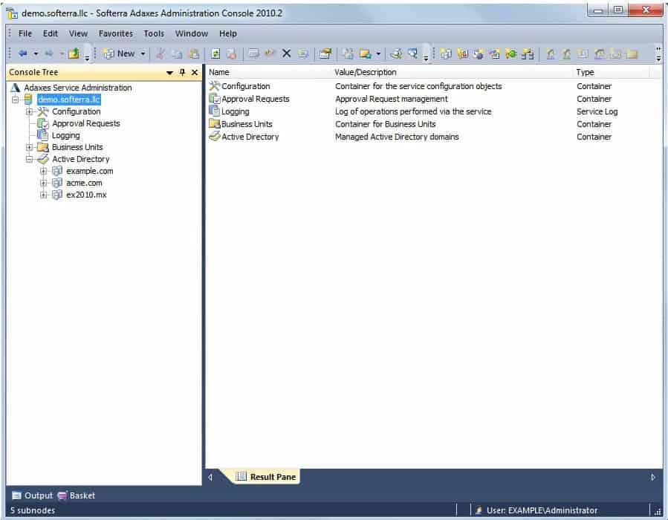Click the green Refresh icon in toolbar
This screenshot has width=668, height=520.
pyautogui.click(x=215, y=53)
